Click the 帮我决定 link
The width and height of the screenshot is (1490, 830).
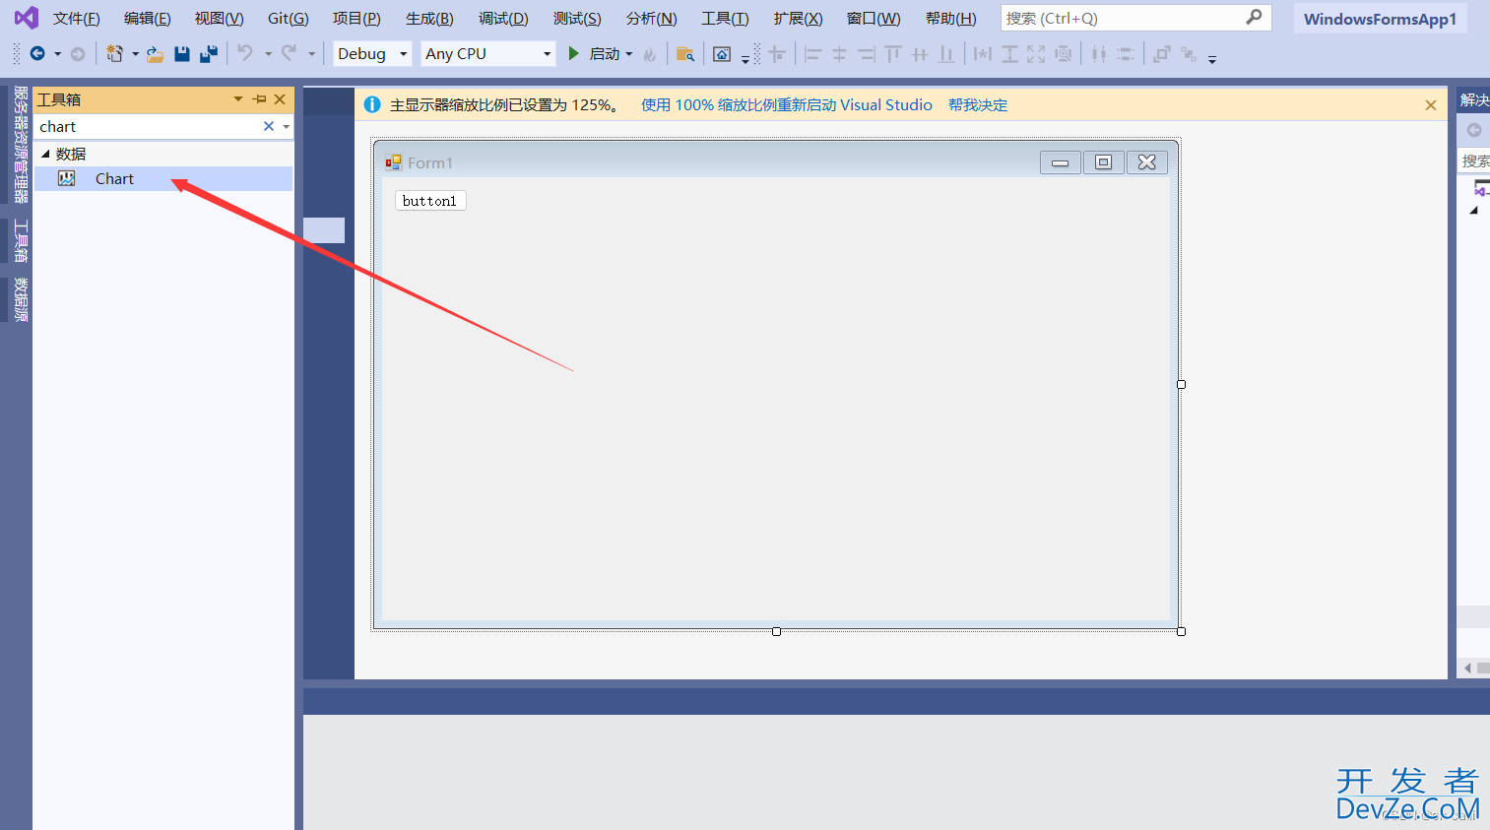[978, 105]
